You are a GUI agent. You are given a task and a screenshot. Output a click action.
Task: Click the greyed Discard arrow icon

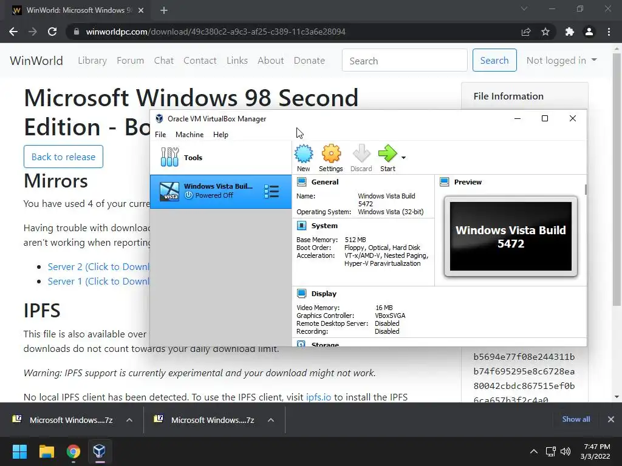pyautogui.click(x=361, y=154)
